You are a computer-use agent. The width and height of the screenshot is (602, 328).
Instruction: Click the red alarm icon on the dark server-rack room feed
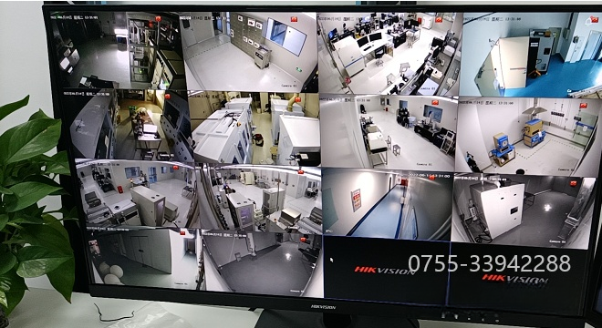click(158, 18)
